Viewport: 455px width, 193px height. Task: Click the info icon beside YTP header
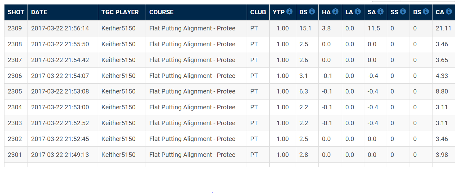(289, 11)
